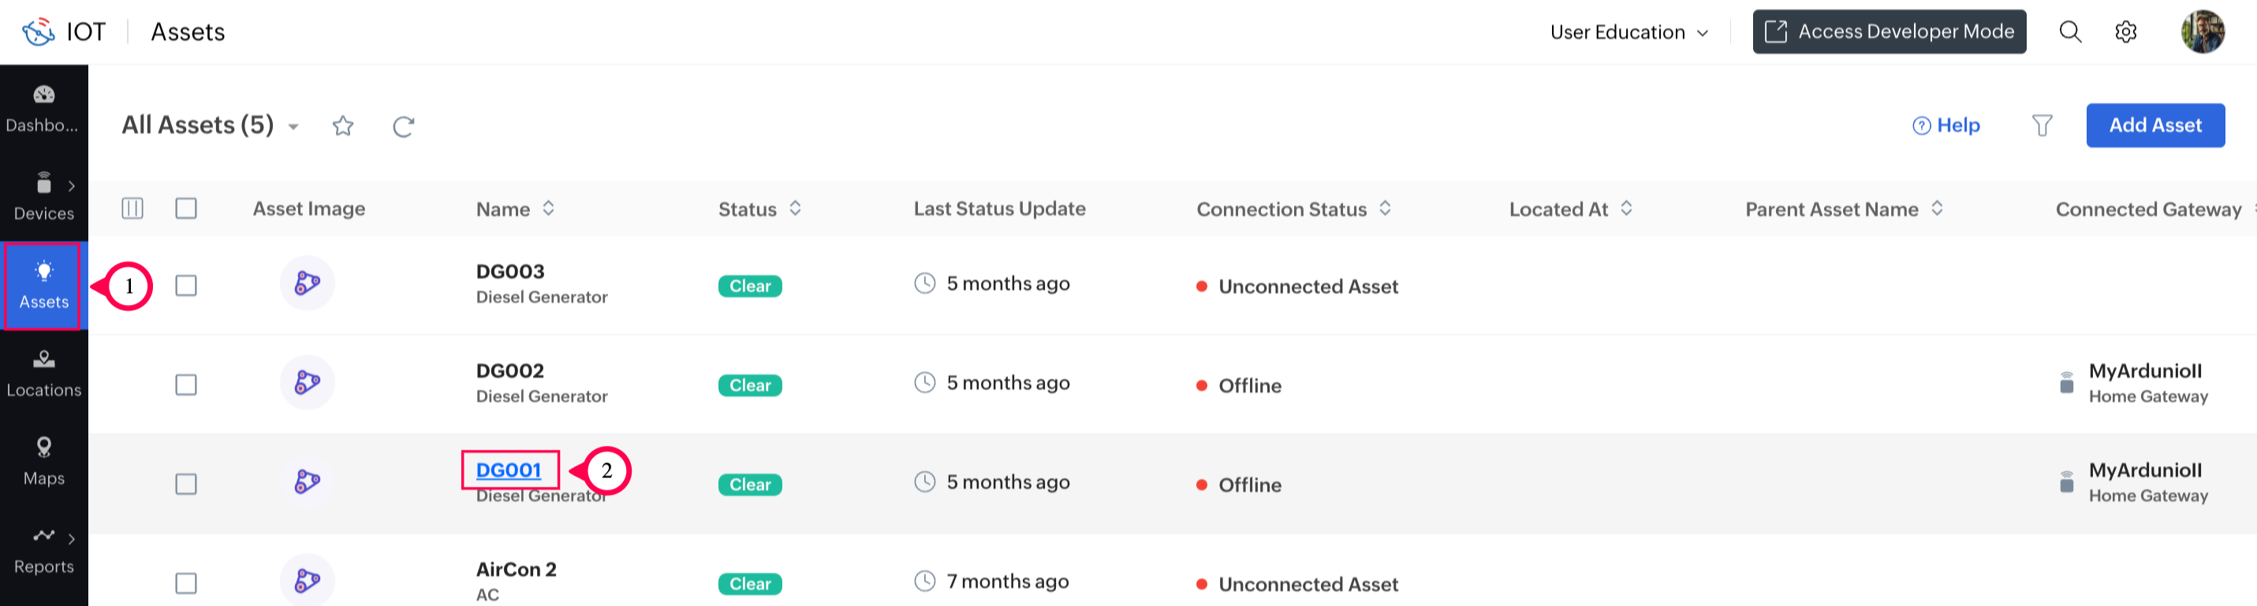Go to Locations in sidebar
The image size is (2257, 606).
[44, 374]
